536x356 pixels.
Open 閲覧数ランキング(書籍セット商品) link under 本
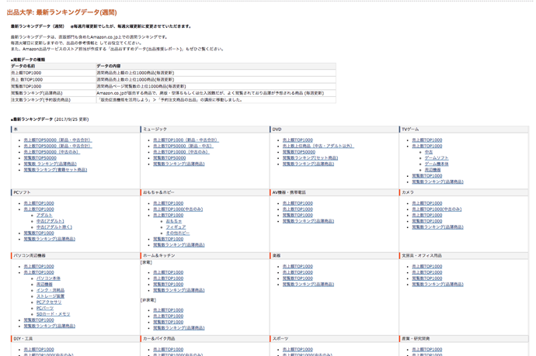(55, 170)
